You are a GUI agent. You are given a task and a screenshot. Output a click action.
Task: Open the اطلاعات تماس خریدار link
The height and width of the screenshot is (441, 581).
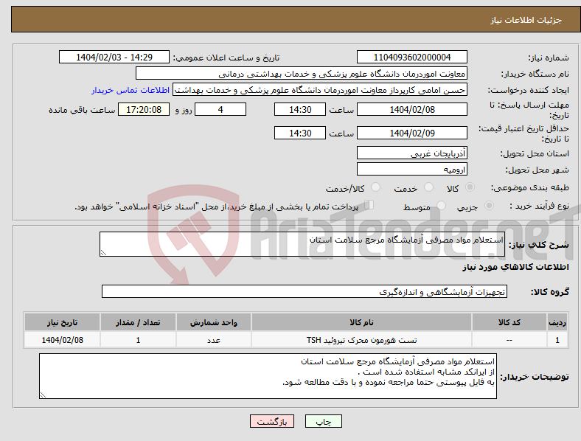coord(131,90)
